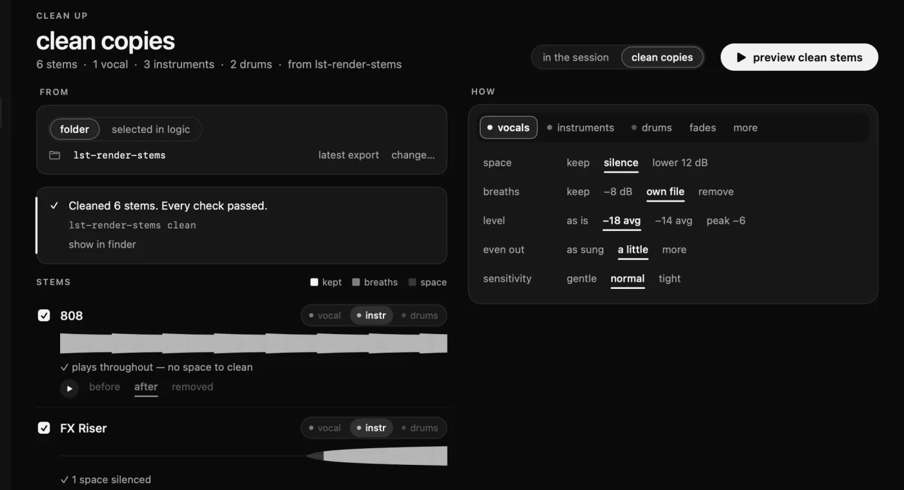Tag FX Riser stem as drums
This screenshot has width=904, height=490.
pos(418,427)
